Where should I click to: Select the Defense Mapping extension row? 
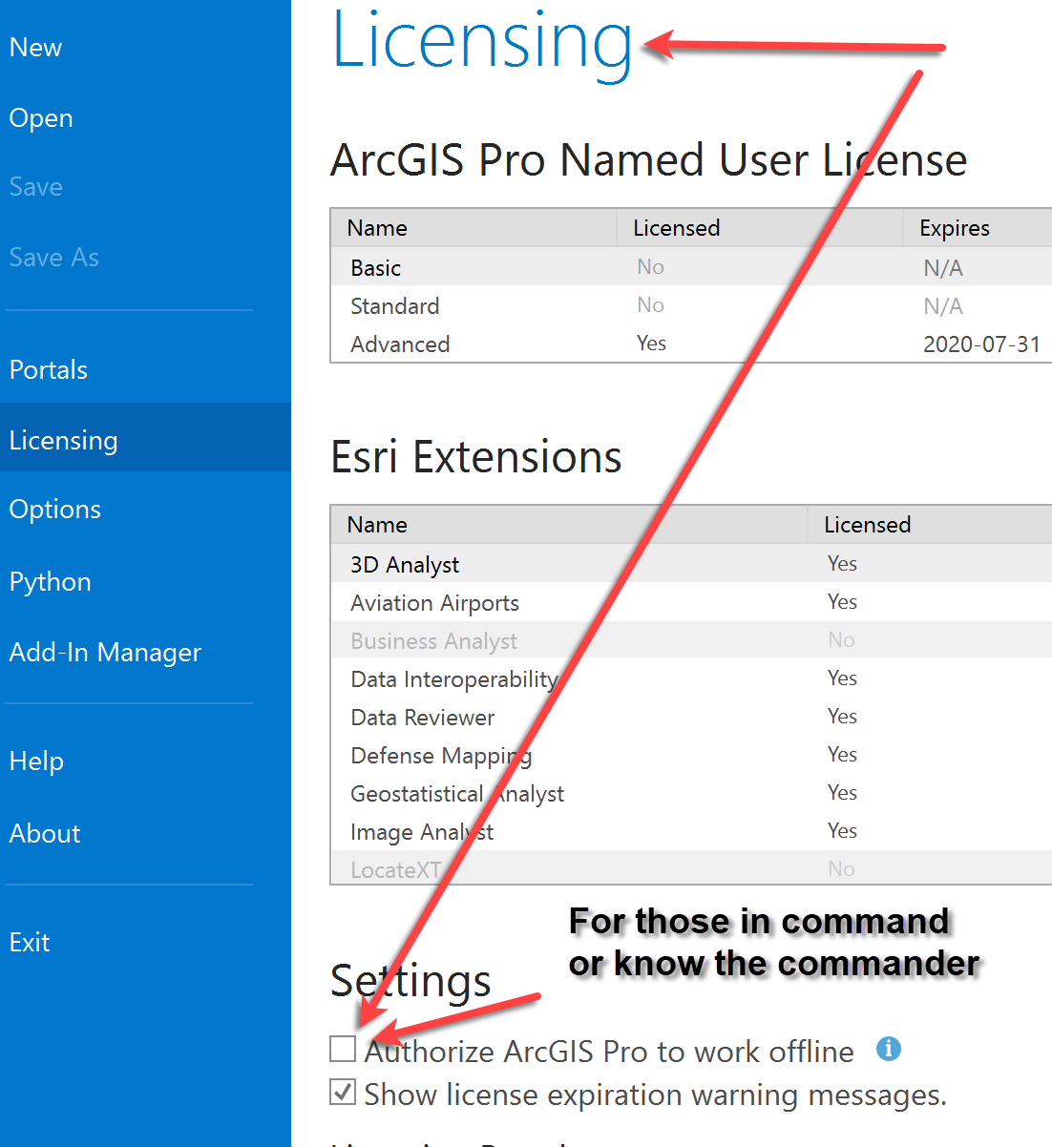(691, 755)
